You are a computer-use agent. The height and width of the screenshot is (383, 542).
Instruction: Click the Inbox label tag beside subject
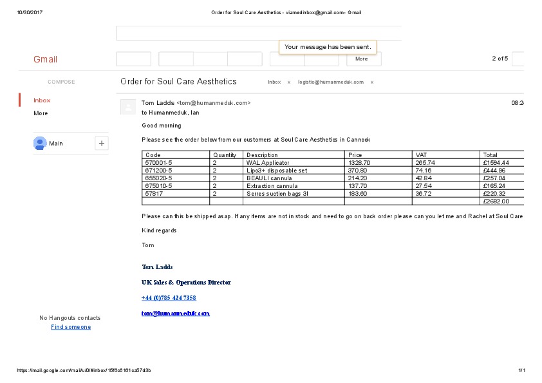(274, 82)
